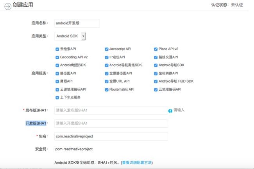
Task: Focus the 发布版SHA1 input field
Action: coord(111,110)
